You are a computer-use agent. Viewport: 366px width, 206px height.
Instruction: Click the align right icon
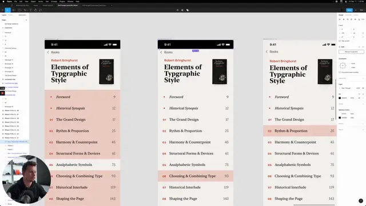click(x=348, y=19)
